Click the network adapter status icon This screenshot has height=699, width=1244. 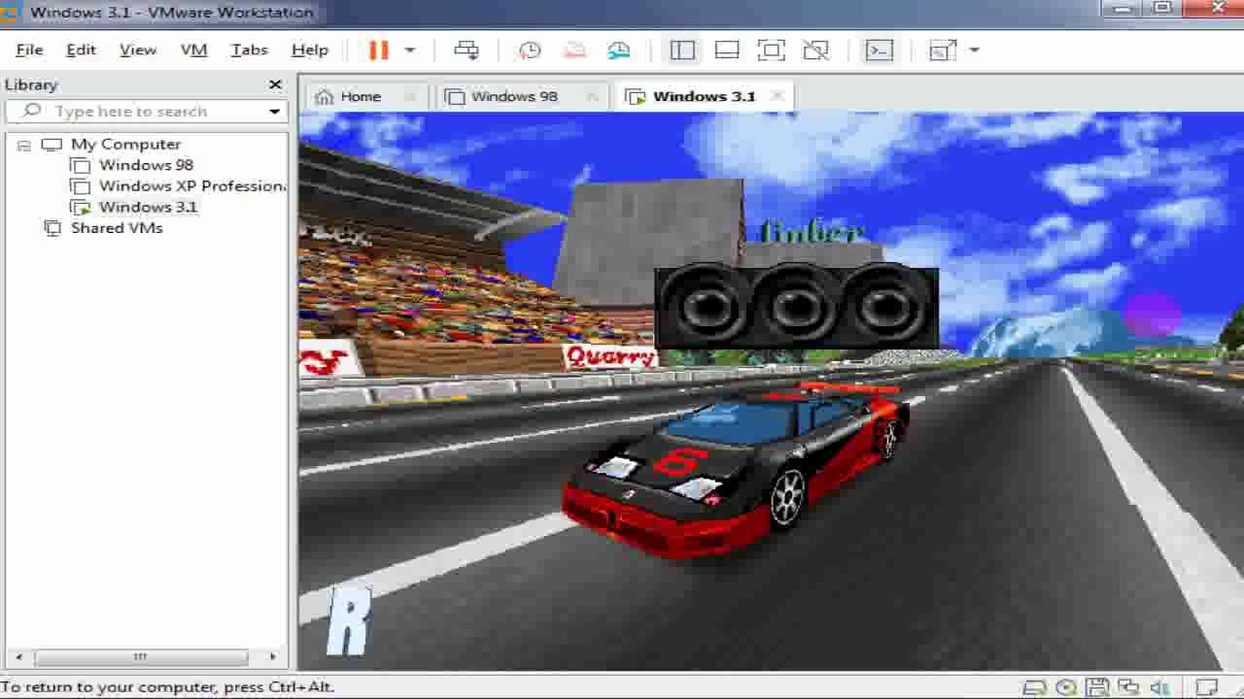click(1128, 687)
